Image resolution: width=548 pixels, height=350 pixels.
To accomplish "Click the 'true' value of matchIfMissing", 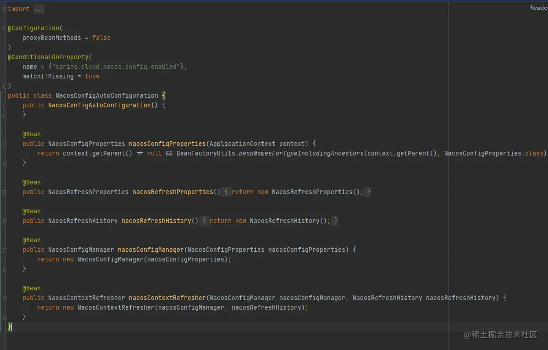I will coord(92,76).
